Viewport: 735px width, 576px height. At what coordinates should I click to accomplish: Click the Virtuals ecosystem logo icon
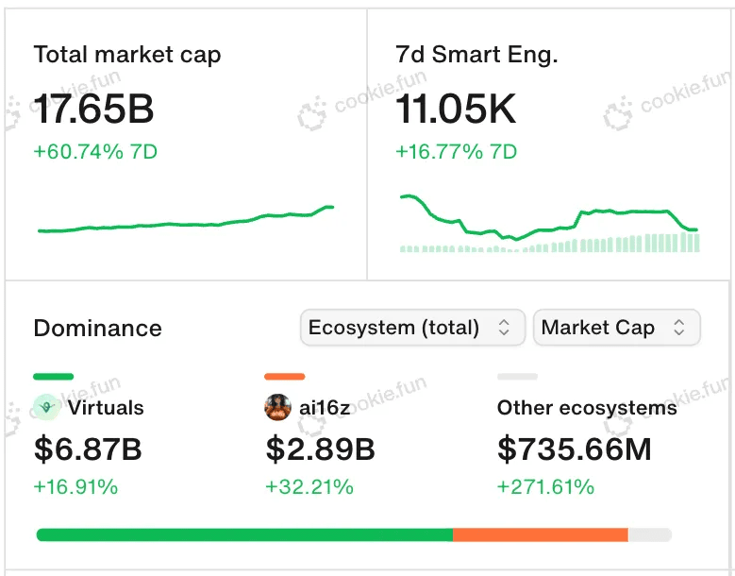pyautogui.click(x=47, y=407)
